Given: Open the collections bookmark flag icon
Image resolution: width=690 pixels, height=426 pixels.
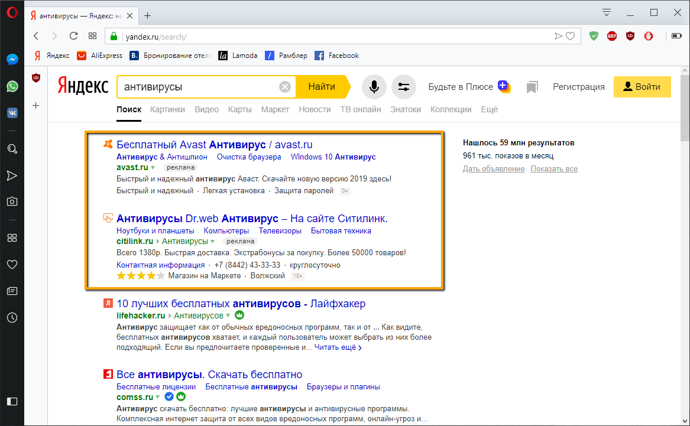Looking at the screenshot, I should tap(533, 87).
